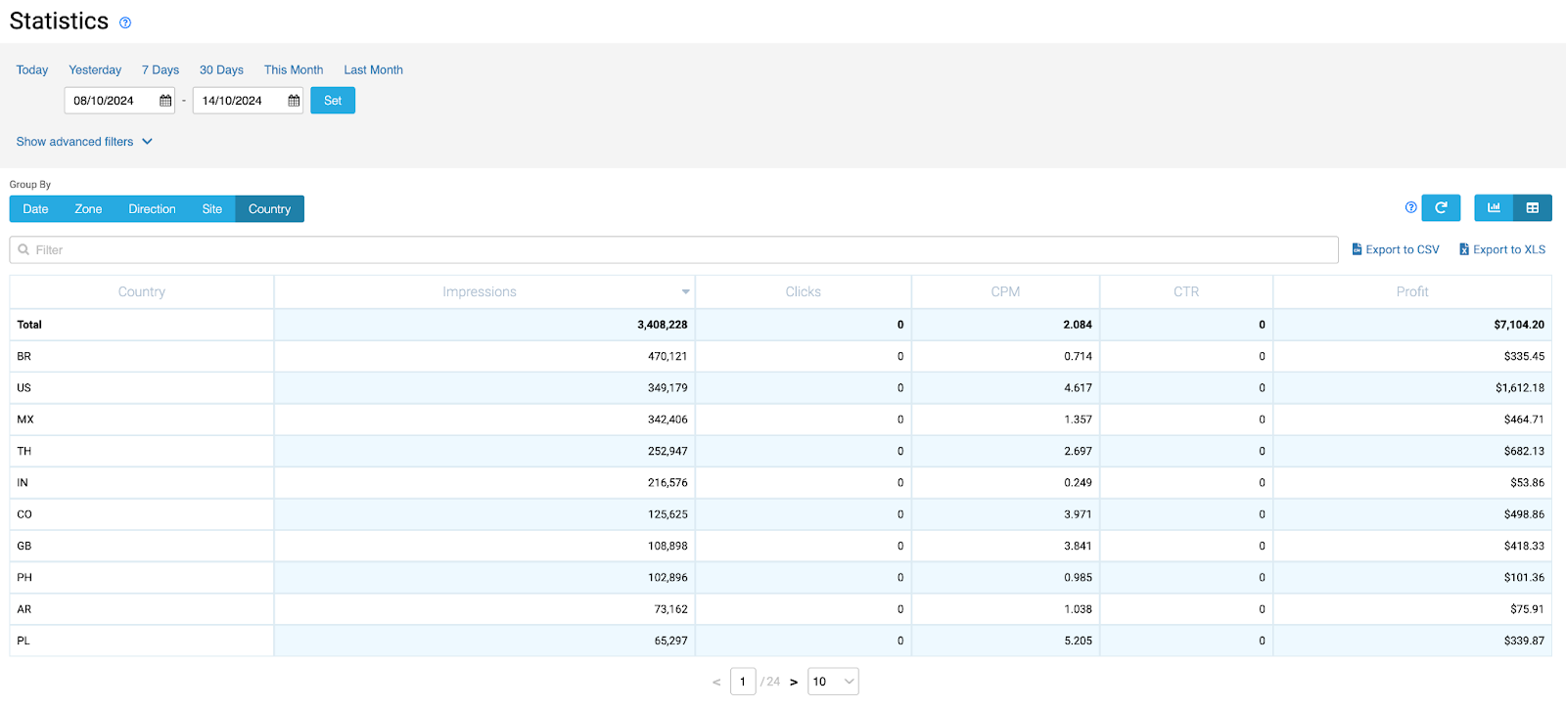Image resolution: width=1566 pixels, height=708 pixels.
Task: Switch to table view
Action: 1533,207
